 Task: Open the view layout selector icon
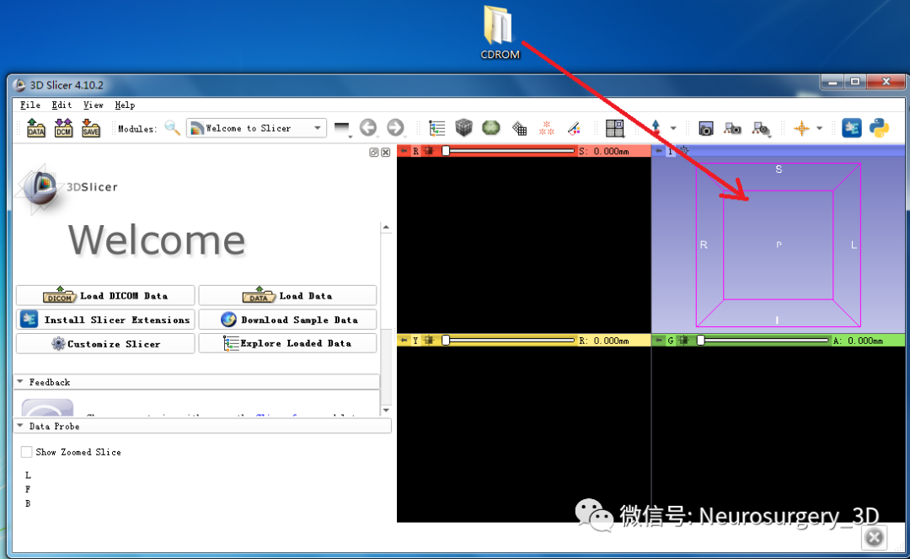pyautogui.click(x=614, y=128)
